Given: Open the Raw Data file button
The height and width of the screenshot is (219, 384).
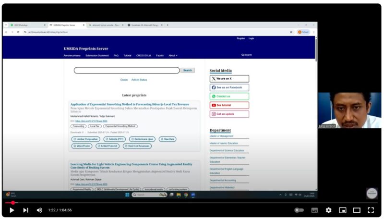Looking at the screenshot, I should (168, 139).
